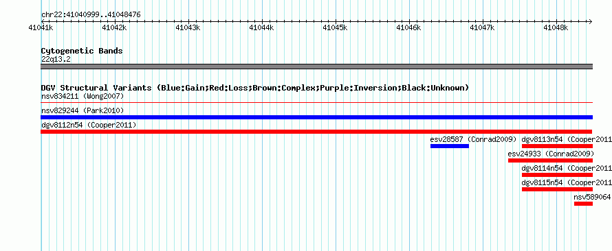Screen dimensions: 612x251
Task: Click the esv24933 (Conrad2009) label
Action: [x=551, y=154]
